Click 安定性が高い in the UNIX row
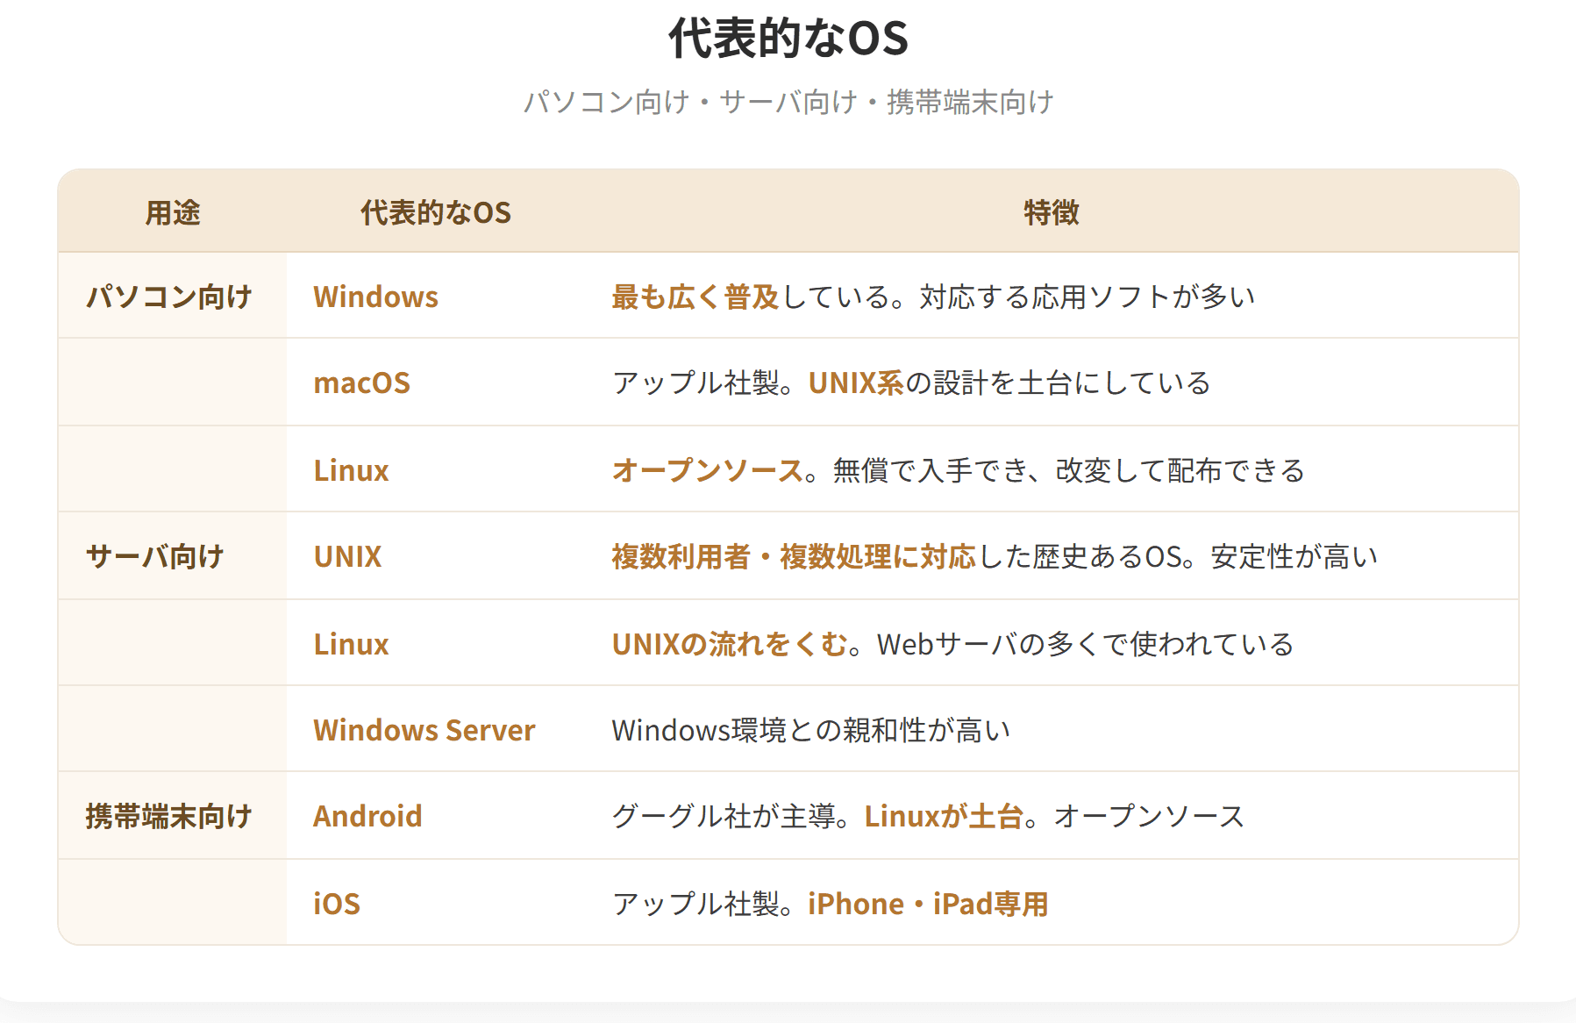 [1294, 556]
